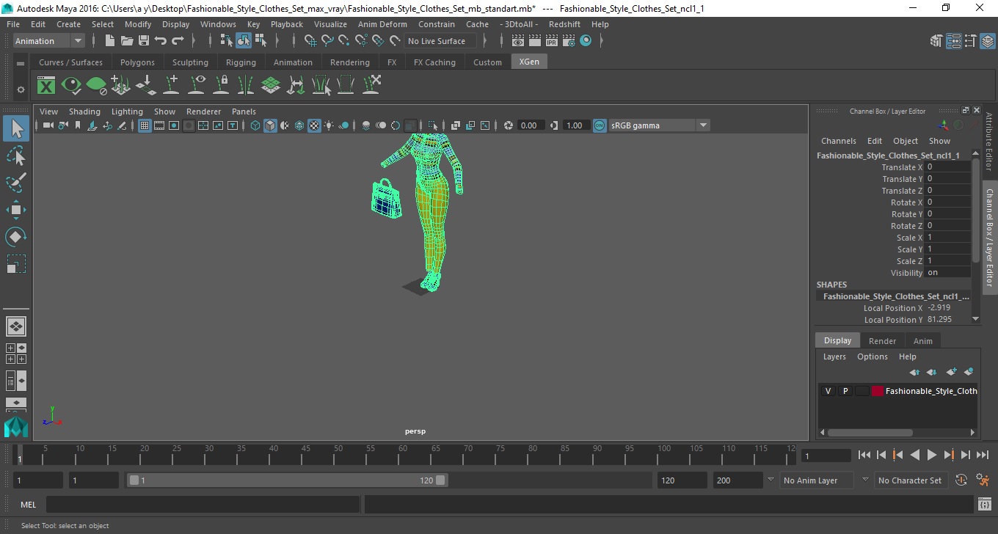Open the XGen window shelf icon
Image resolution: width=998 pixels, height=534 pixels.
[46, 85]
